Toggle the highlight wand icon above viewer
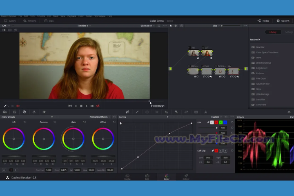 click(x=16, y=30)
